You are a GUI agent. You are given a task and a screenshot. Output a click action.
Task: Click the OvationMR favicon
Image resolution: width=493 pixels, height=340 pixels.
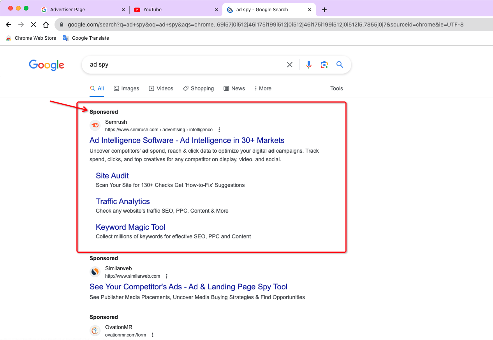[x=95, y=330]
